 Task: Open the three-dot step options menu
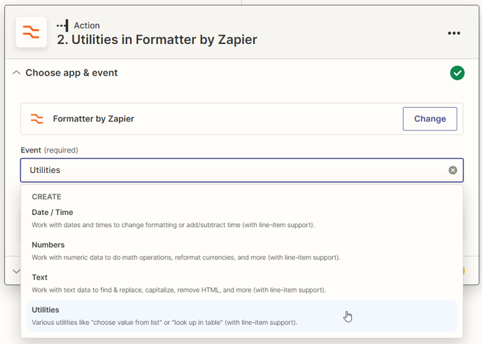tap(454, 33)
